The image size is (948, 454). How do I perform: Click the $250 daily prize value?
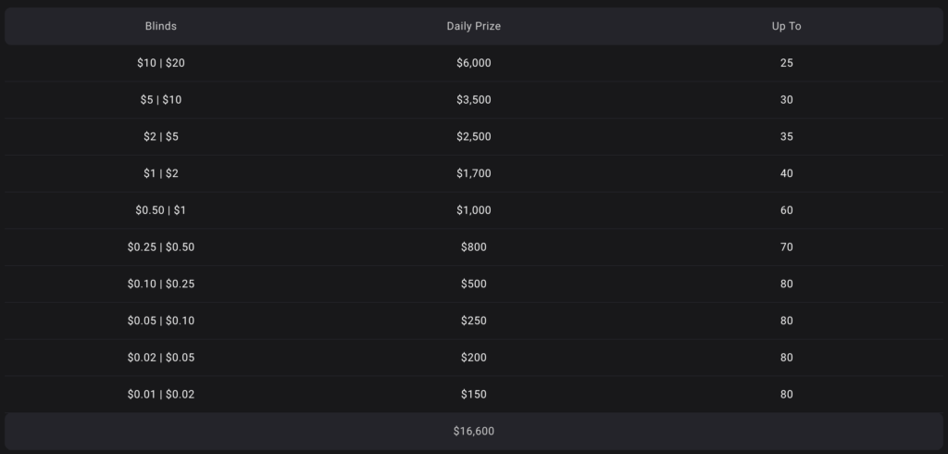pos(473,321)
